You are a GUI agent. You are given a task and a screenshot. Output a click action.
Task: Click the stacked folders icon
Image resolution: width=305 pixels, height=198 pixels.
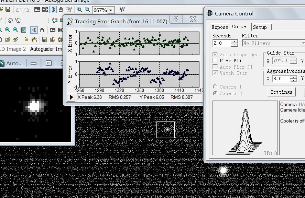click(34, 39)
